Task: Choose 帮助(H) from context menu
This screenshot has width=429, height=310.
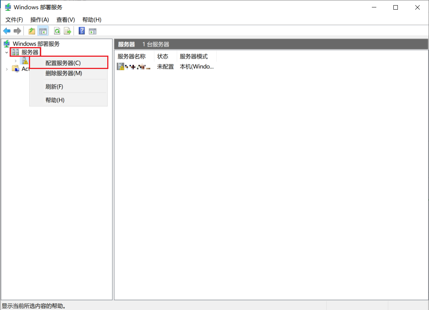Action: pos(68,100)
